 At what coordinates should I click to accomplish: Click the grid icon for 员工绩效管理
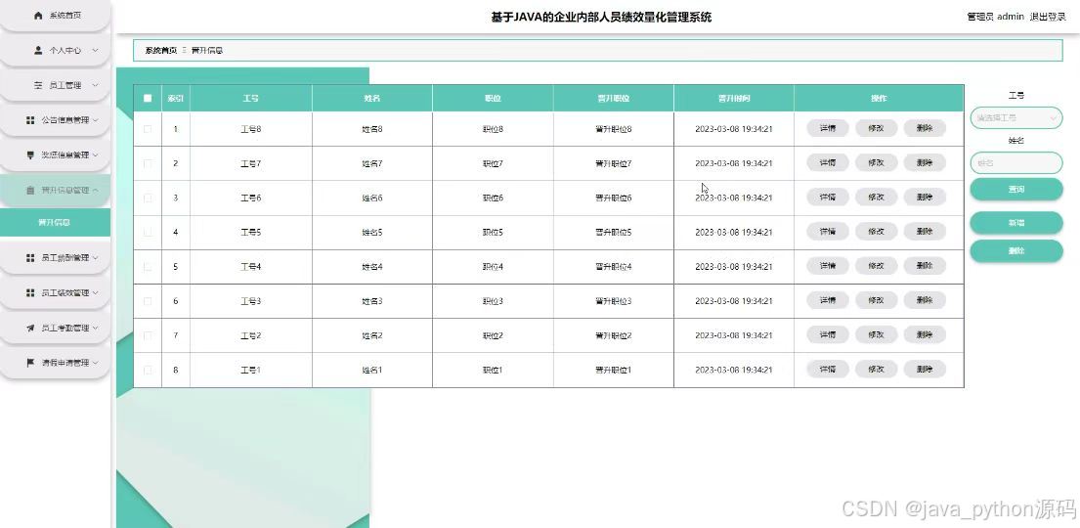point(30,293)
